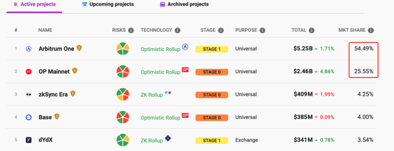Viewport: 394px width, 151px height.
Task: Click the info icon beside RISKS header
Action: click(131, 30)
